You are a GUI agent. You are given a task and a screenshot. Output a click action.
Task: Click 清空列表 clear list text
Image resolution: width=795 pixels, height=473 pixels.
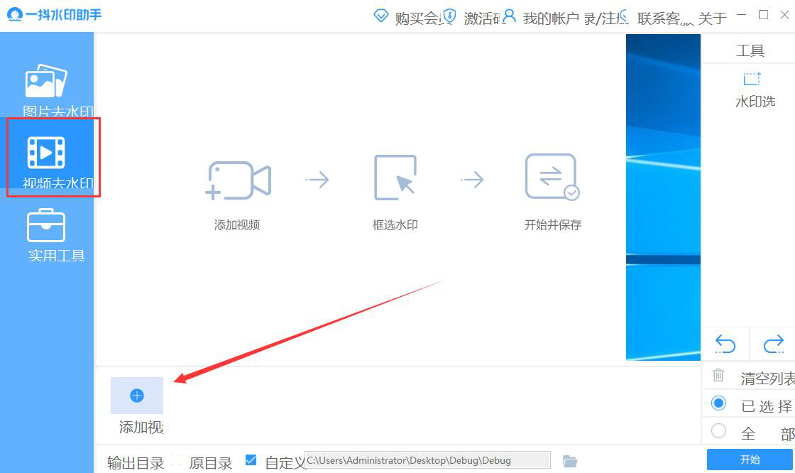coord(767,378)
